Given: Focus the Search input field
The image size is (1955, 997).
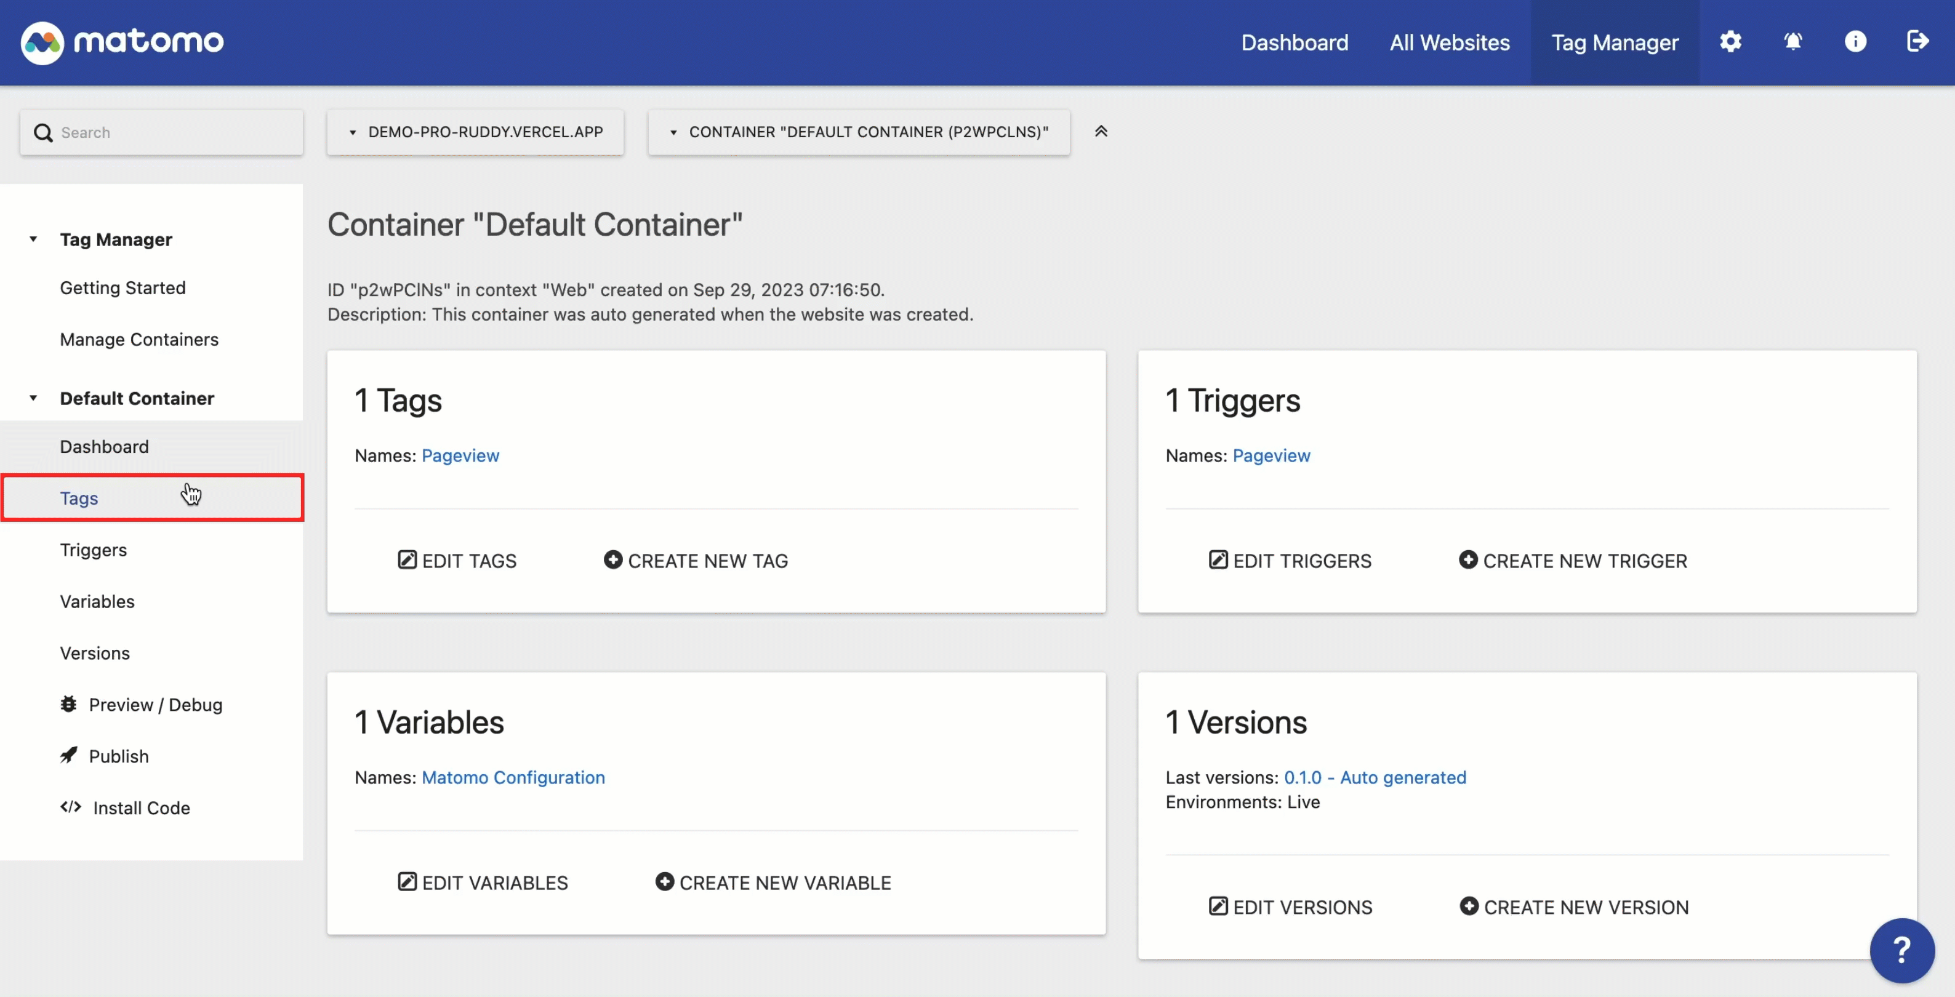Looking at the screenshot, I should click(162, 133).
